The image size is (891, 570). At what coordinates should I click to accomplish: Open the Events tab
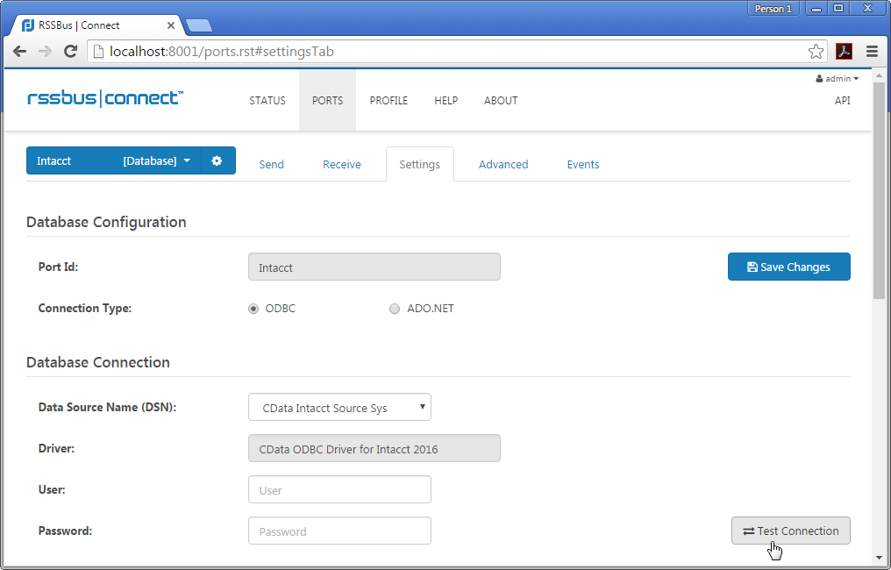click(x=583, y=165)
